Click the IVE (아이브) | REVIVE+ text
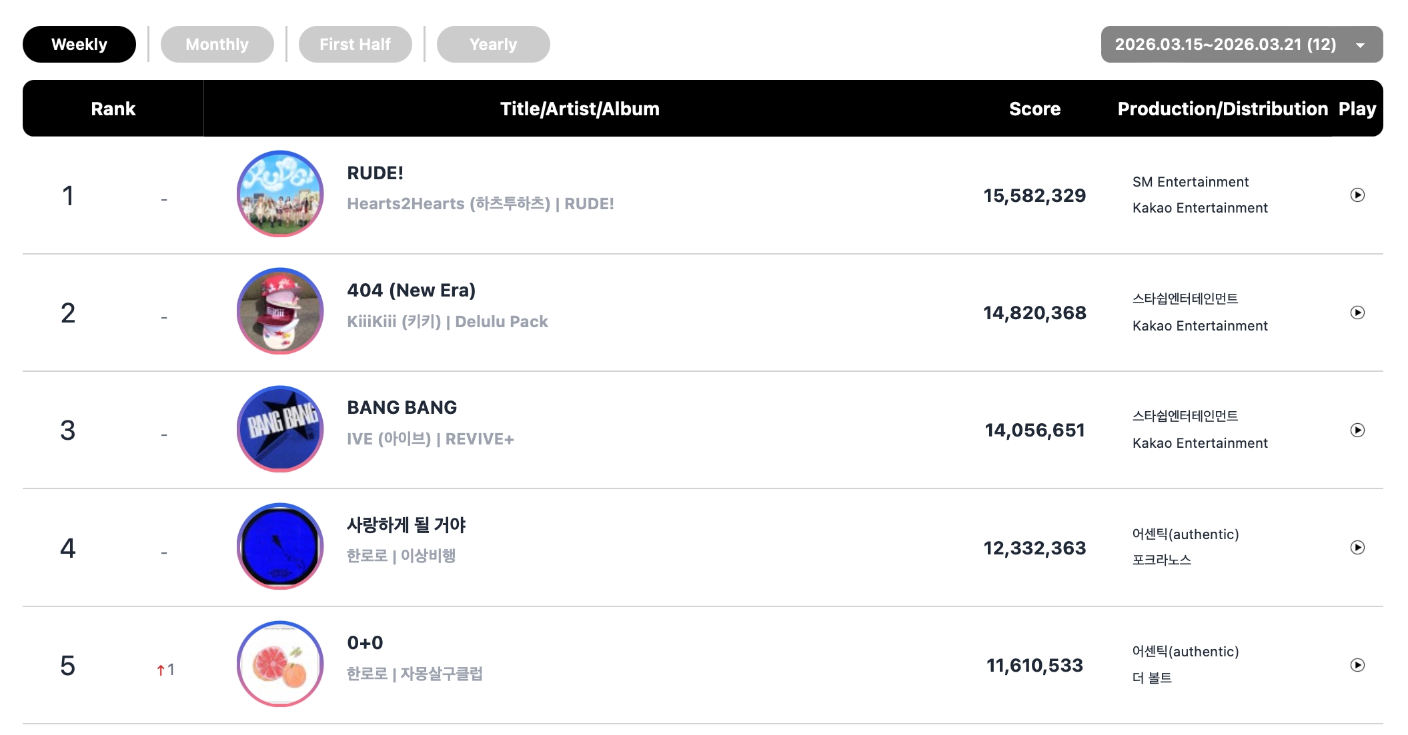The image size is (1408, 735). [x=430, y=439]
